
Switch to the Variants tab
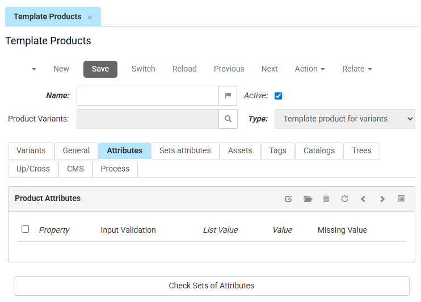tap(31, 151)
